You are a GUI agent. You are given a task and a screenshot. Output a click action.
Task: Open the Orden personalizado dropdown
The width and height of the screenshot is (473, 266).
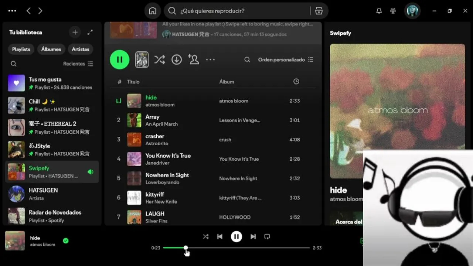(286, 59)
